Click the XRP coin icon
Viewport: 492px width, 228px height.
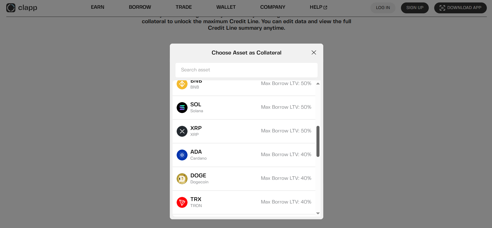[x=182, y=131]
